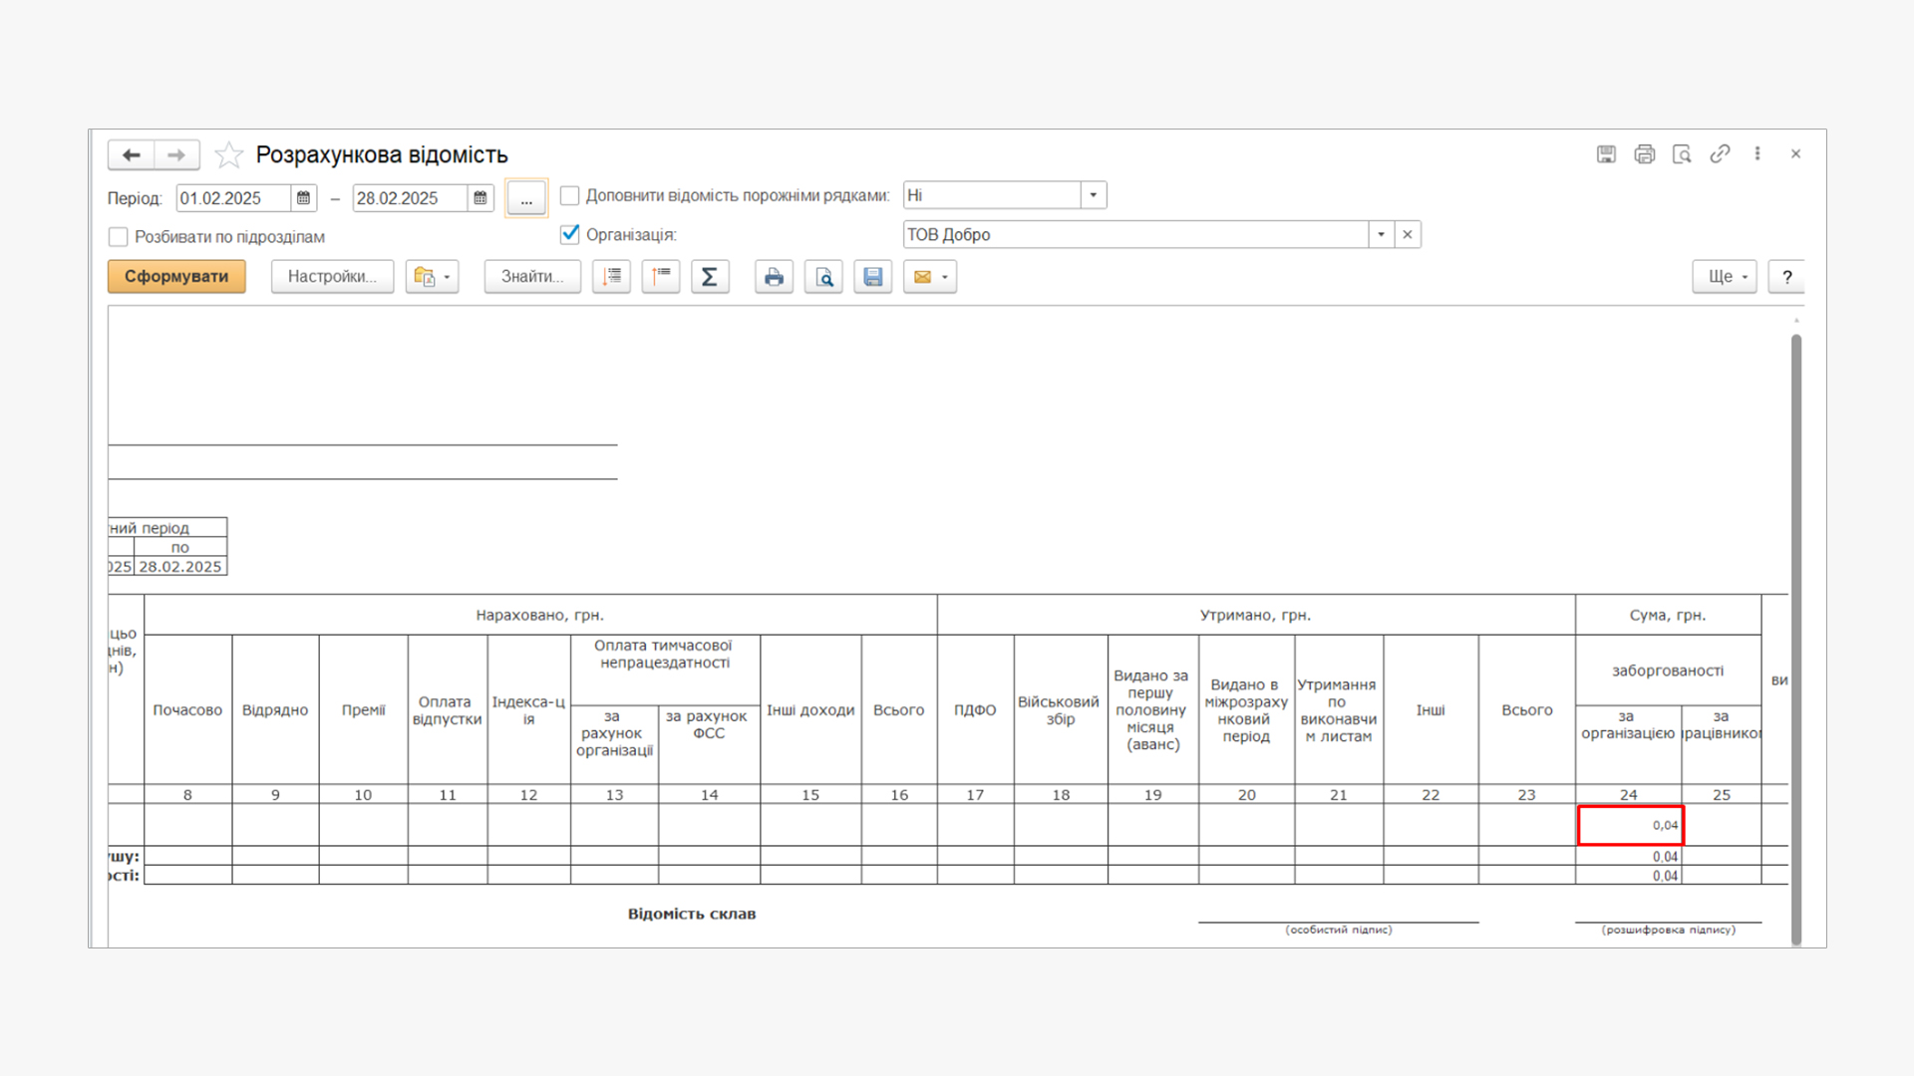Enable Розбивати по підрозділам checkbox
The height and width of the screenshot is (1076, 1914).
(119, 237)
